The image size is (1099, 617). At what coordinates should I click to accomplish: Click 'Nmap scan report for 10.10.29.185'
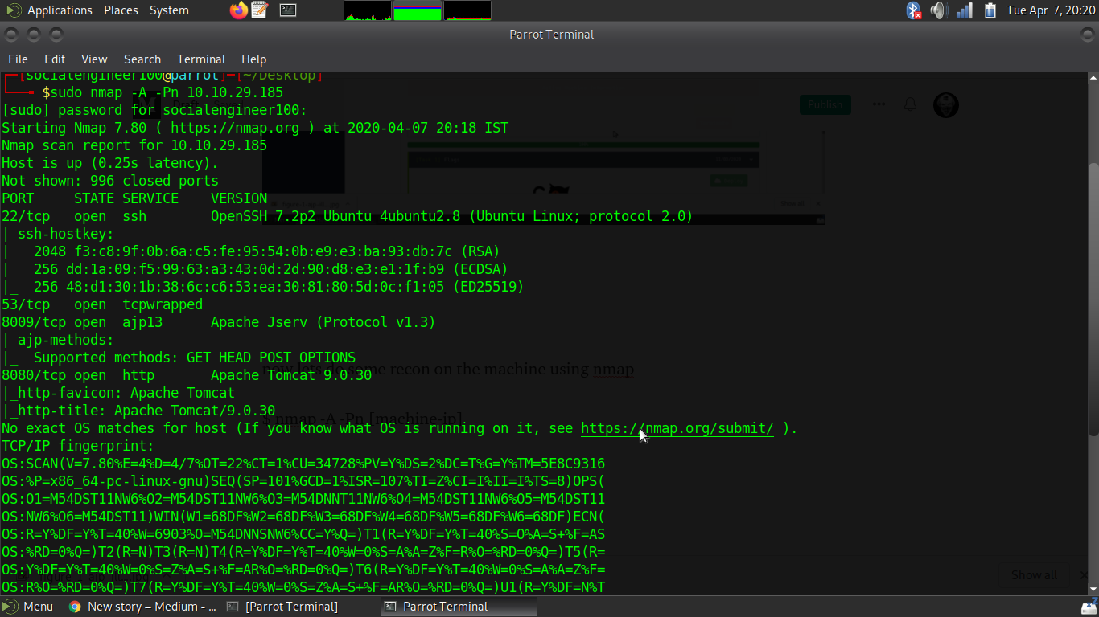pos(134,145)
